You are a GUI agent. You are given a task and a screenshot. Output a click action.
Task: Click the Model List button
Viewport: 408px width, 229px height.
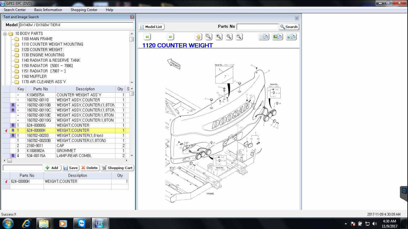[152, 27]
